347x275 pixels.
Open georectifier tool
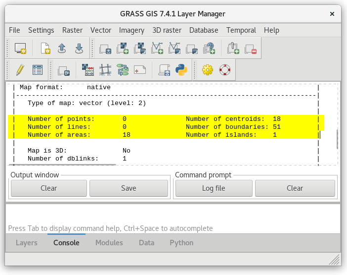[x=105, y=70]
